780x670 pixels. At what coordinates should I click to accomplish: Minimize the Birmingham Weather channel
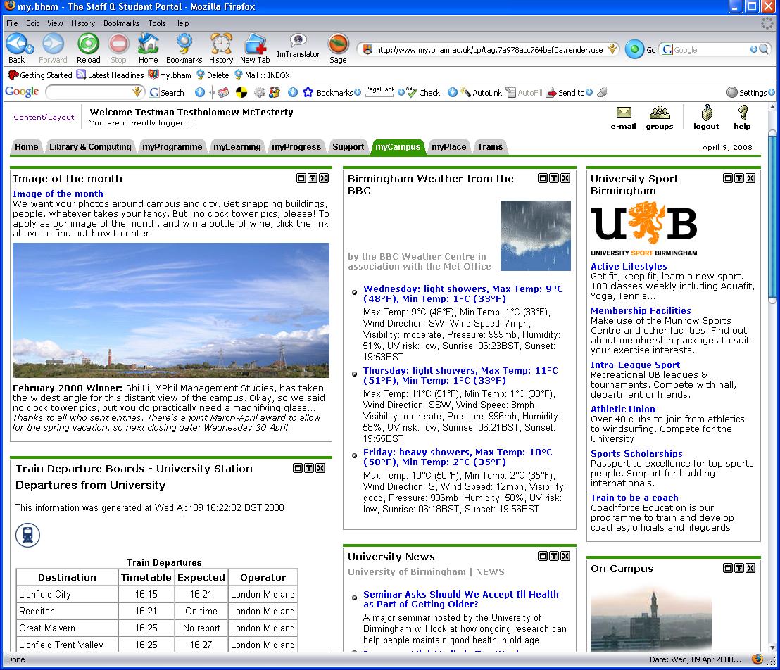554,178
